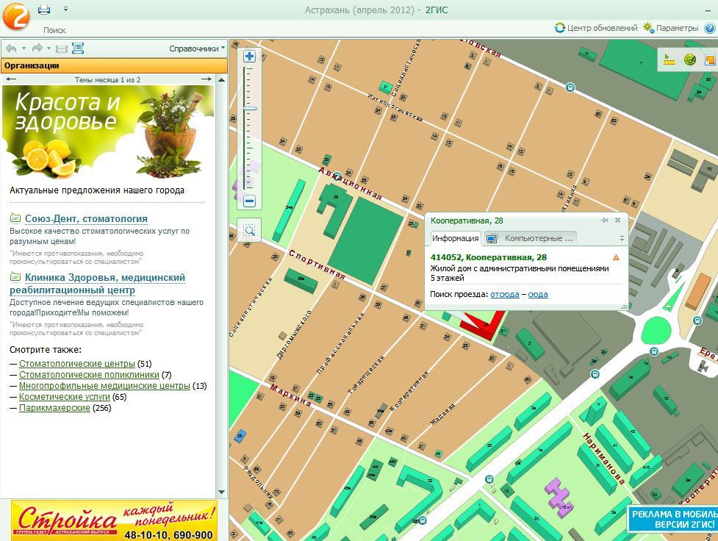The image size is (718, 541).
Task: Open Парикмахерские link
Action: 54,408
